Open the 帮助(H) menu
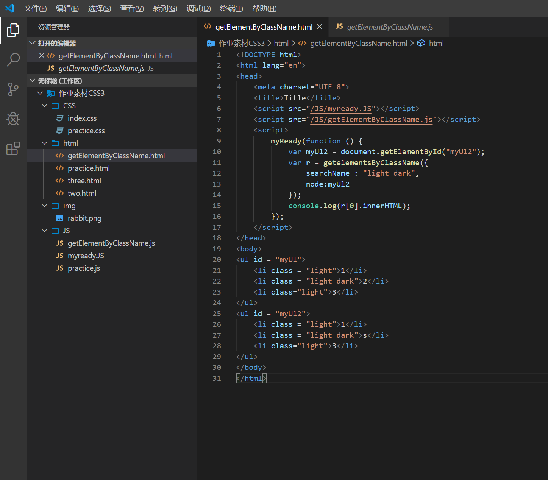This screenshot has width=548, height=480. click(264, 8)
